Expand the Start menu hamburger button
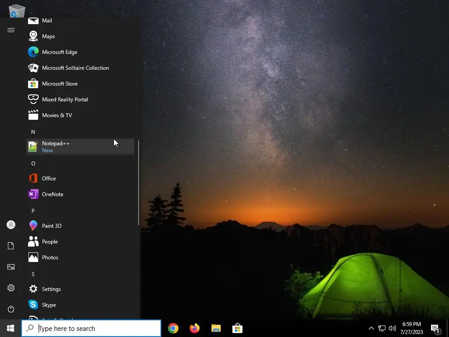 pyautogui.click(x=11, y=30)
